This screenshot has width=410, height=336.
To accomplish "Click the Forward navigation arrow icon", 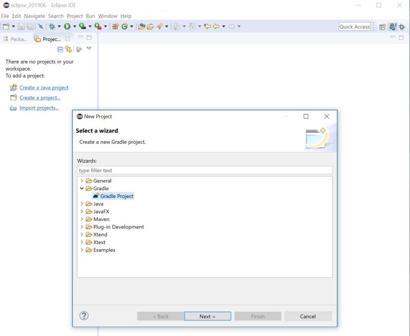I will (232, 27).
